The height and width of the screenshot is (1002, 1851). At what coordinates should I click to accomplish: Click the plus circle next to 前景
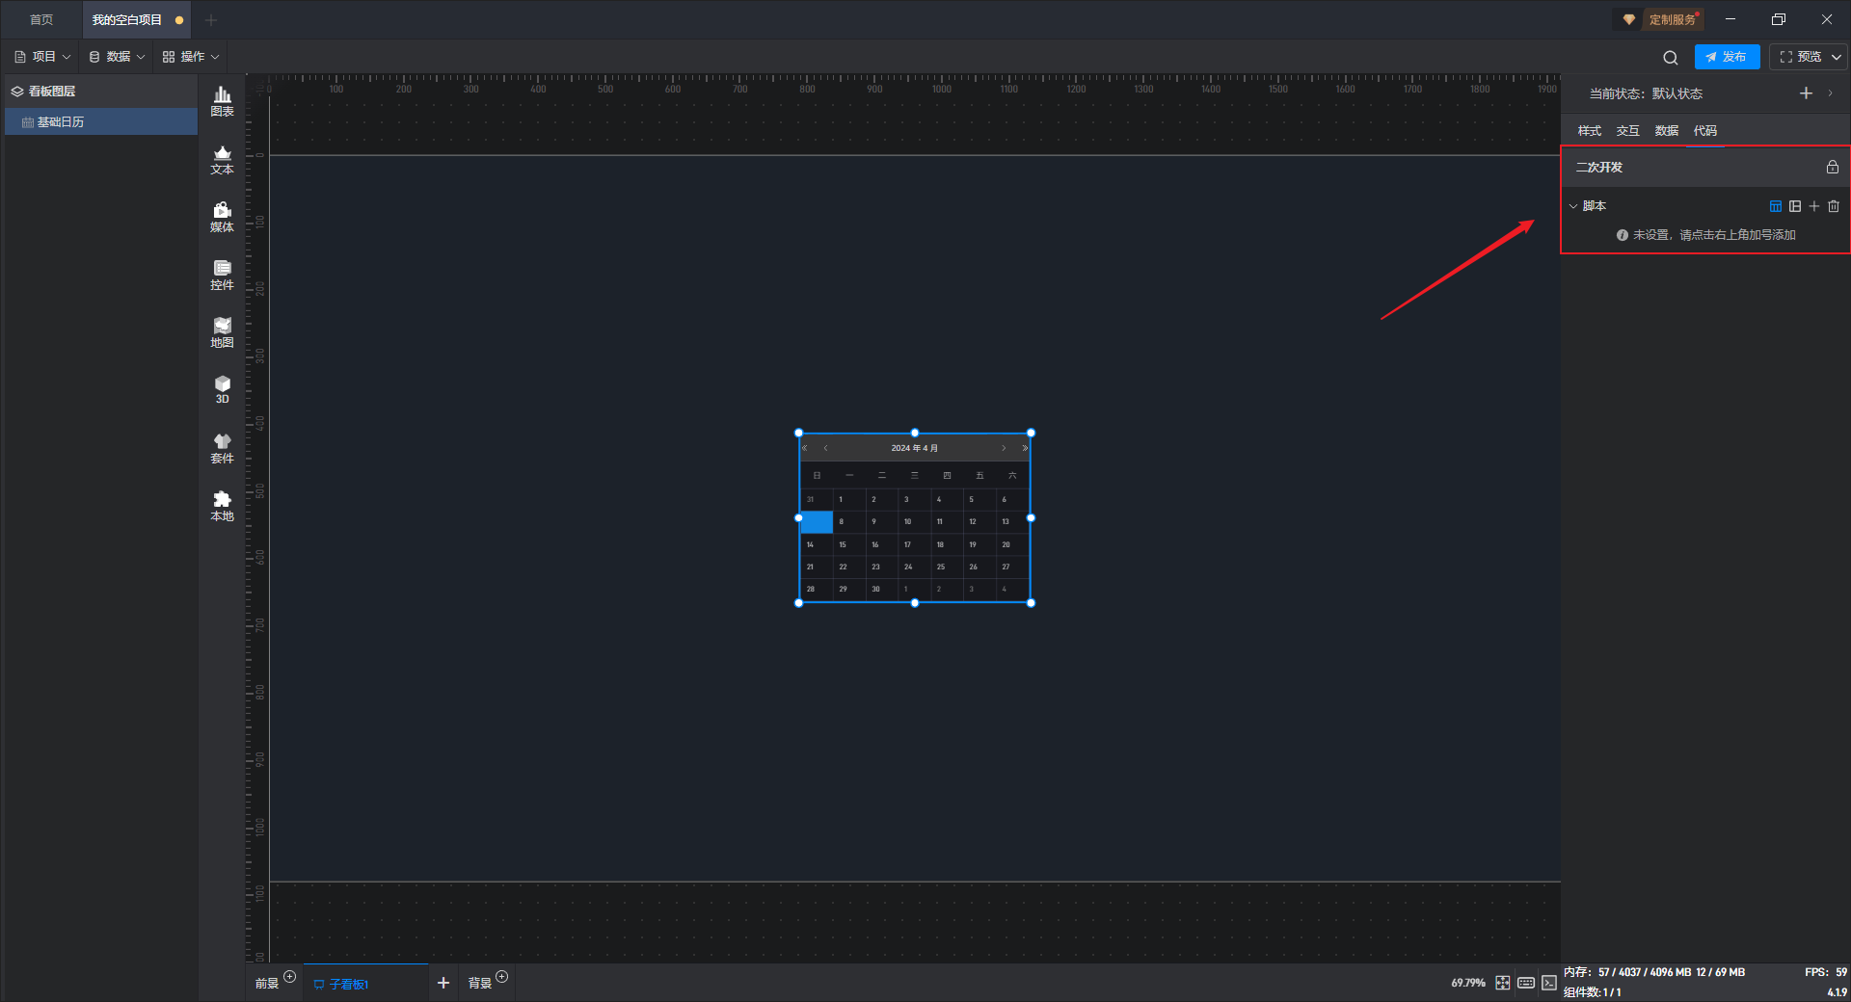pos(289,977)
